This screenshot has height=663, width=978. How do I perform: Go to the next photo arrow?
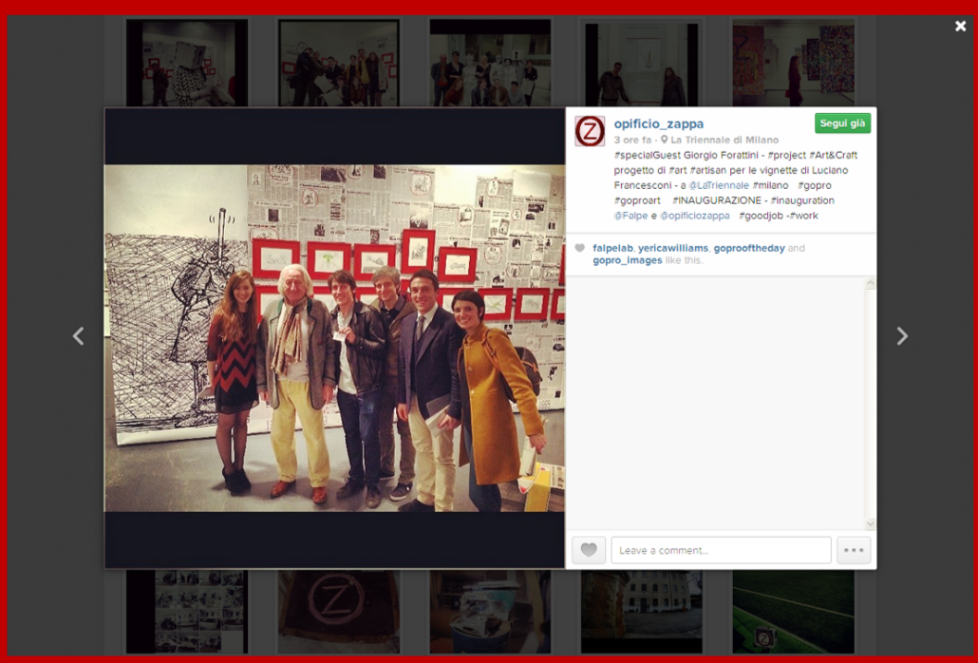pos(902,336)
